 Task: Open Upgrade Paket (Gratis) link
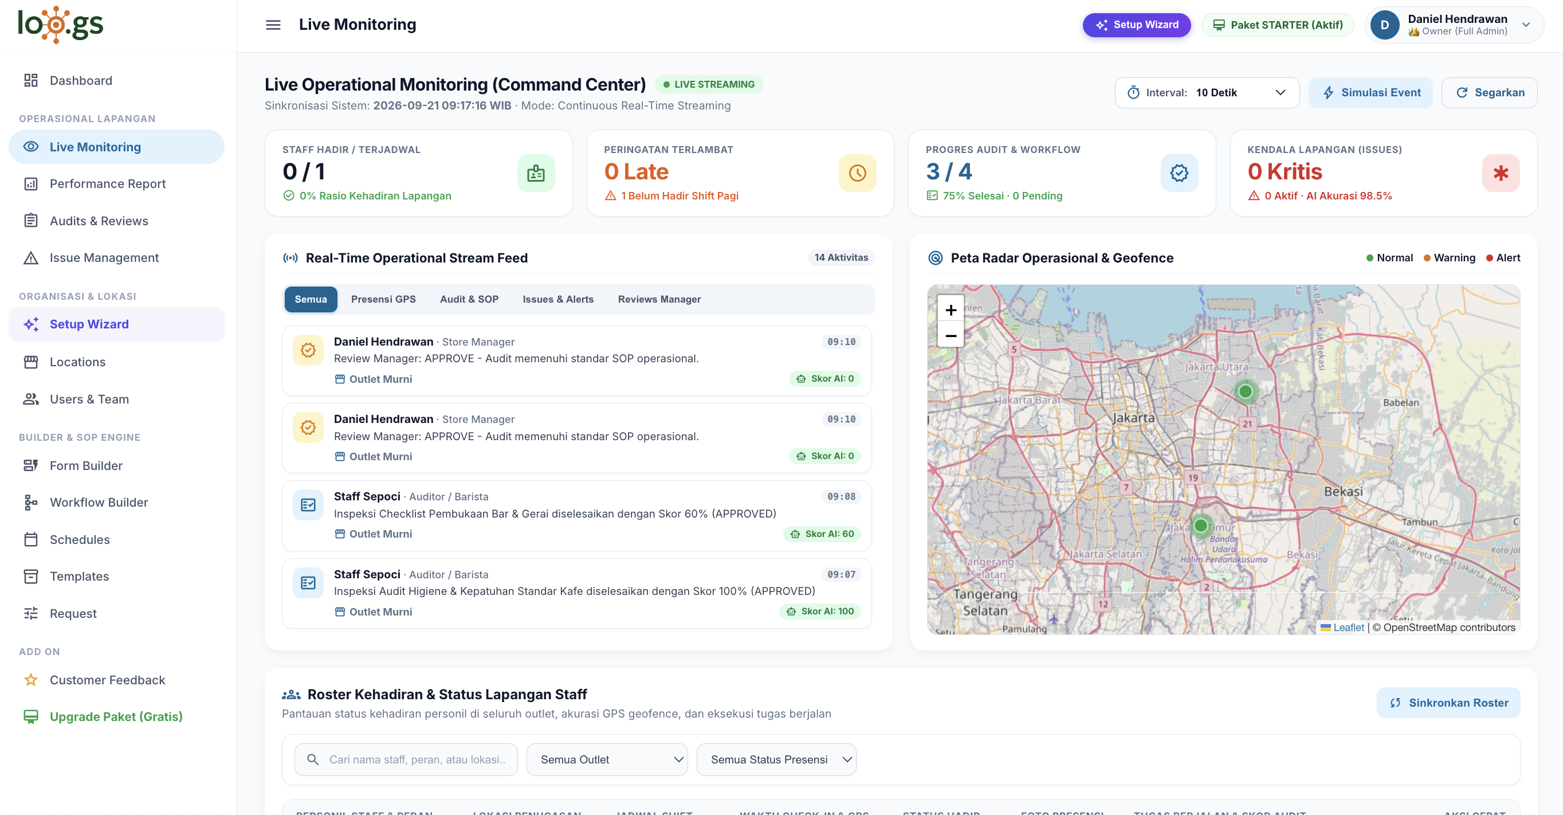[x=116, y=716]
